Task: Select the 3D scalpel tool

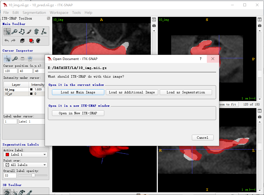Action: coord(29,192)
